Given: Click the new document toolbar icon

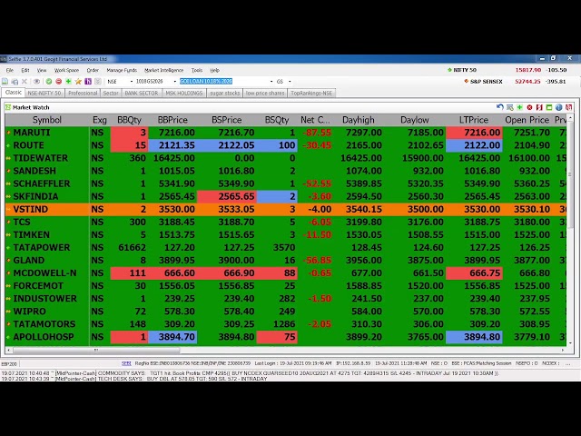Looking at the screenshot, I should 5,81.
